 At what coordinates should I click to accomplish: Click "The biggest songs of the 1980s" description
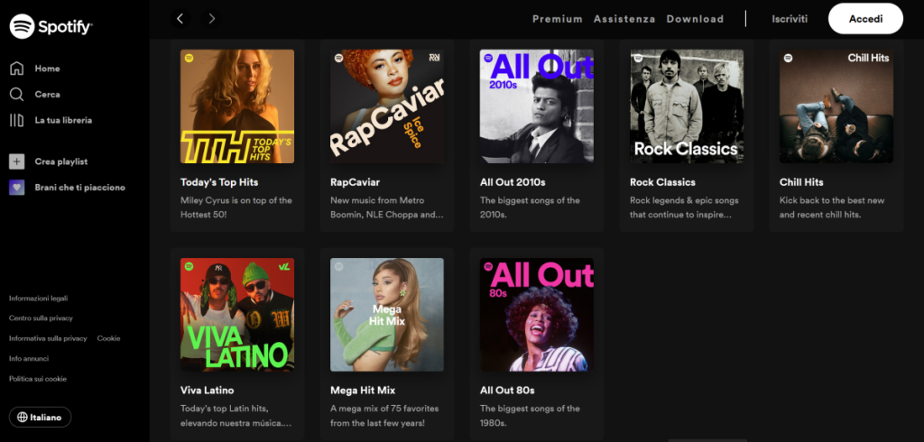tap(530, 416)
